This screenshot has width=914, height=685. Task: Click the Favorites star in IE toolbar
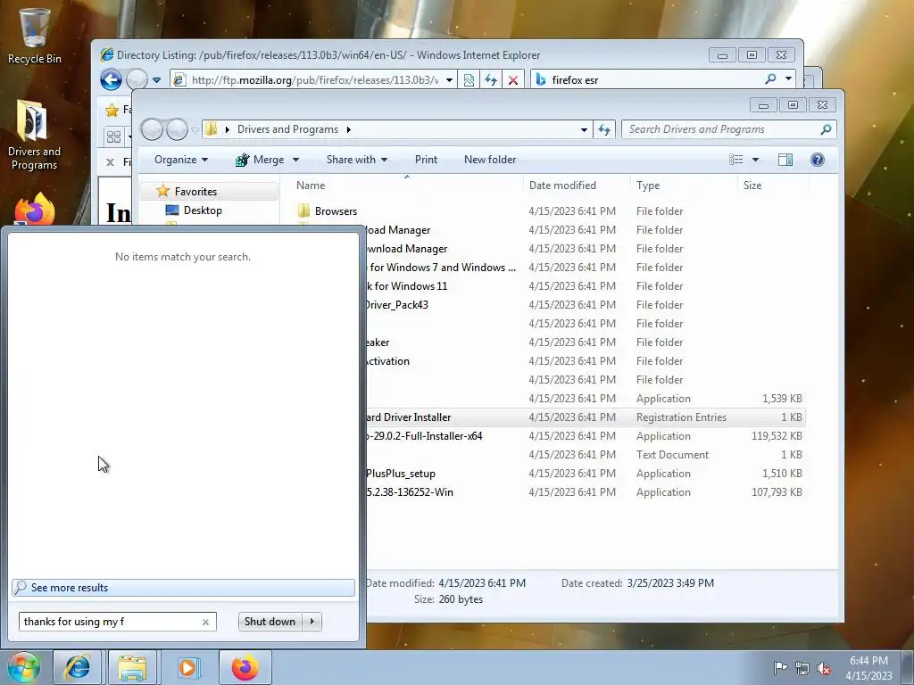point(112,110)
